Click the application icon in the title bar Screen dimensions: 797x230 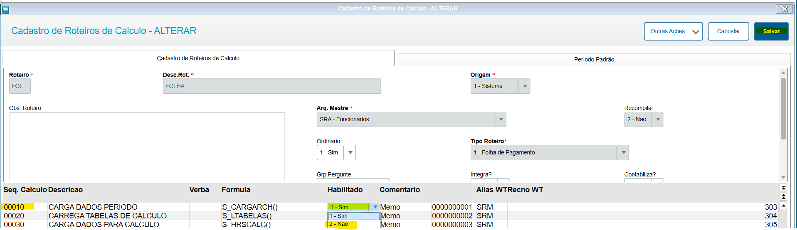[x=6, y=9]
